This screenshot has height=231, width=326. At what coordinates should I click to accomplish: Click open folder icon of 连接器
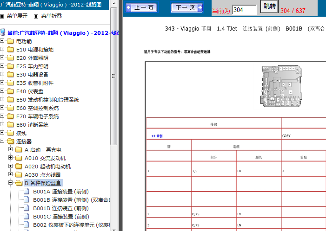pos(10,141)
